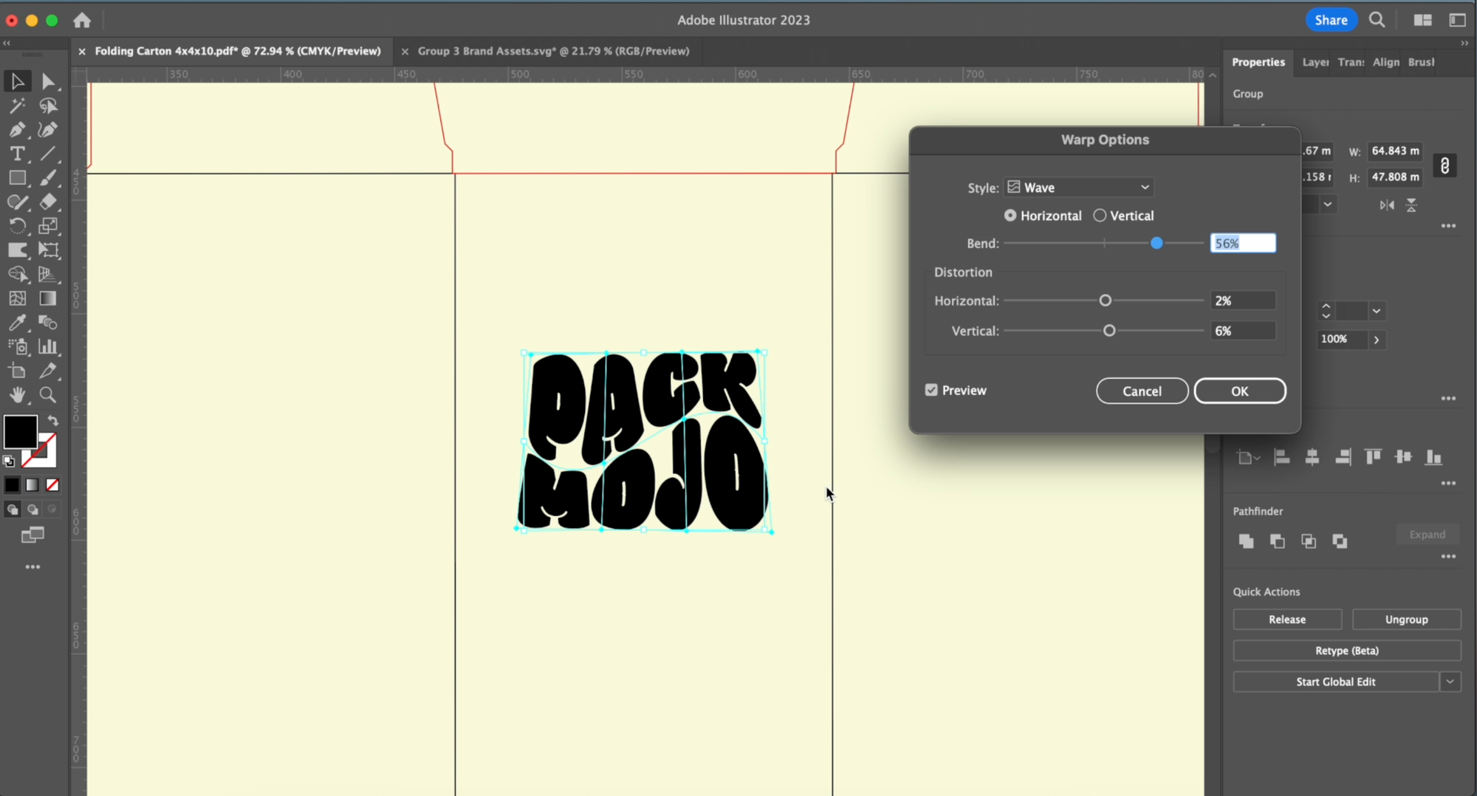Click the Home icon

coord(82,20)
